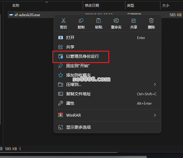Click the star icon for add to favorites

tap(61, 75)
